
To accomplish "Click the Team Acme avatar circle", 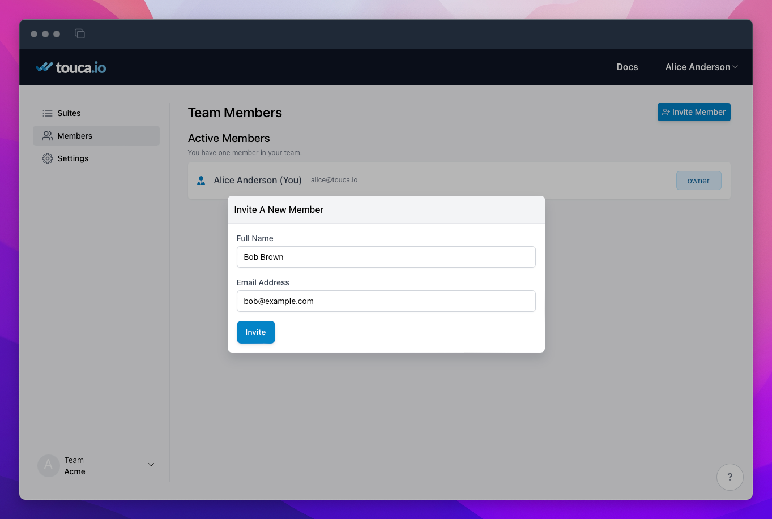I will (x=49, y=465).
